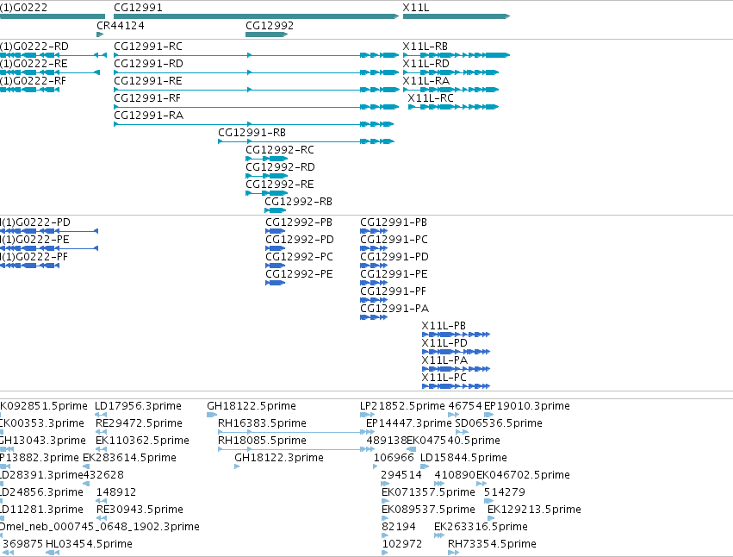Select the X11L-PC protein label
This screenshot has width=733, height=557.
pos(444,379)
